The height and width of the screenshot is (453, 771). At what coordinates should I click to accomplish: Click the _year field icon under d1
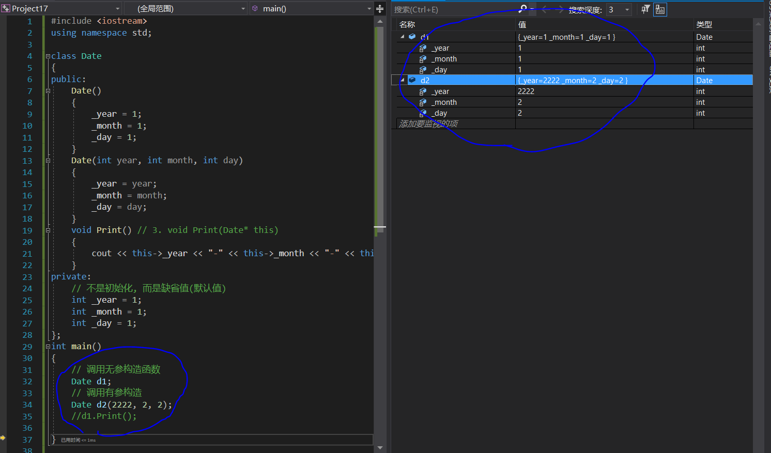point(423,48)
